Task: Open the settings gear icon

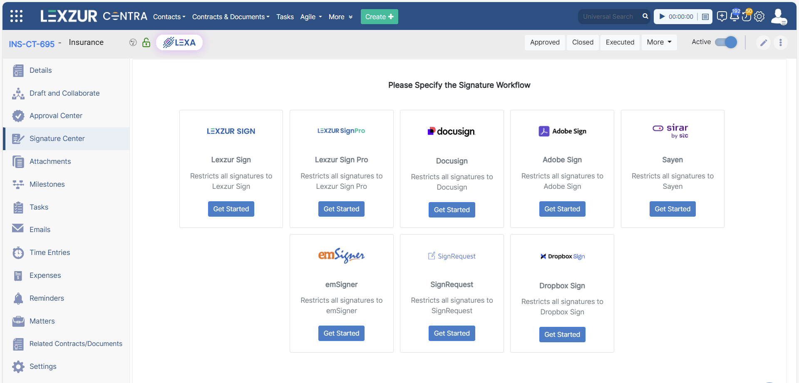Action: (x=759, y=17)
